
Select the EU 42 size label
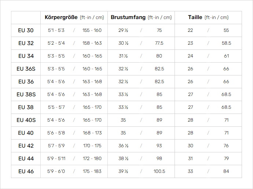coord(26,146)
